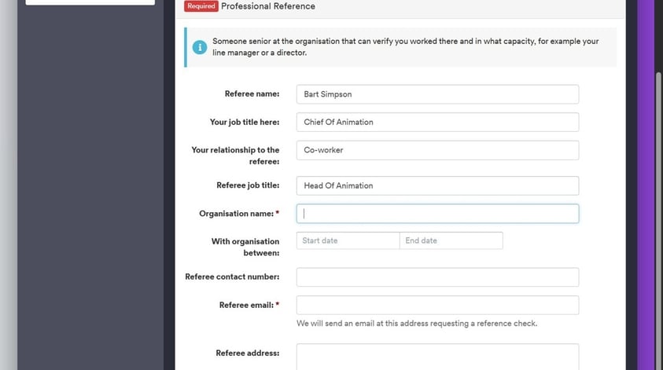Click the red Required badge
This screenshot has height=370, width=663.
[x=201, y=6]
